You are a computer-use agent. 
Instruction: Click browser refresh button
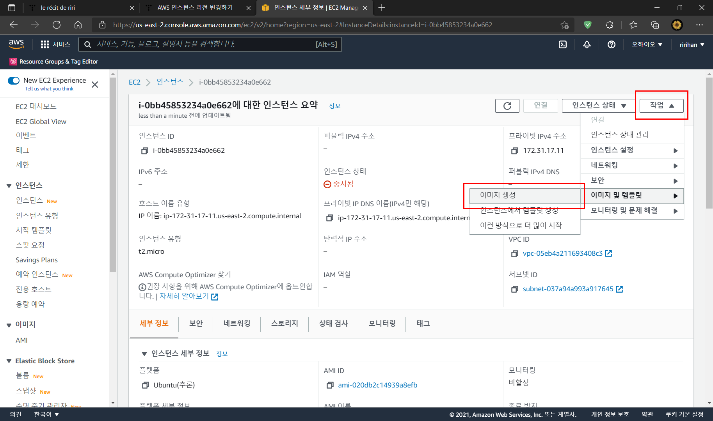[x=57, y=25]
